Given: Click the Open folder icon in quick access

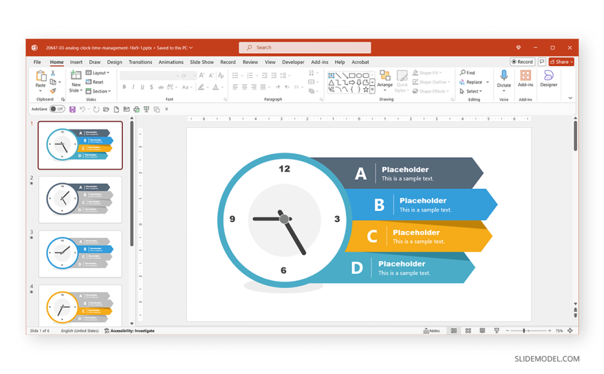Looking at the screenshot, I should coord(106,110).
